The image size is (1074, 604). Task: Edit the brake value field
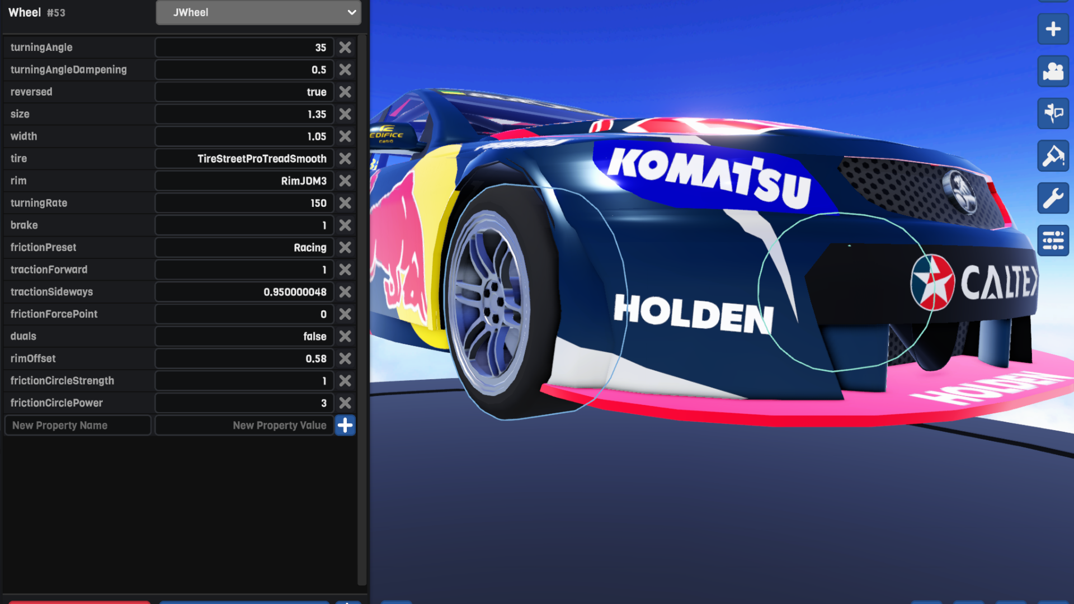pos(244,225)
